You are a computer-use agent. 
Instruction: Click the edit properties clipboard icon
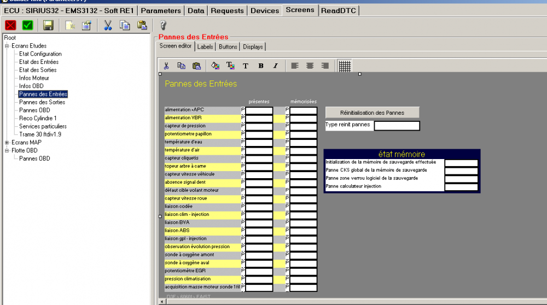86,26
